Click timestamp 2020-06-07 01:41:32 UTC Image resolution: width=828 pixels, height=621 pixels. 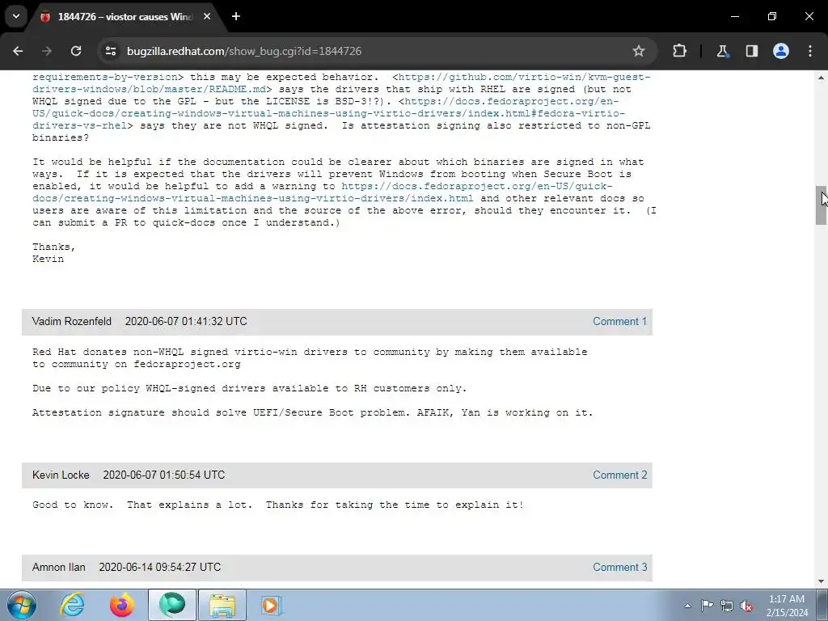(x=186, y=322)
